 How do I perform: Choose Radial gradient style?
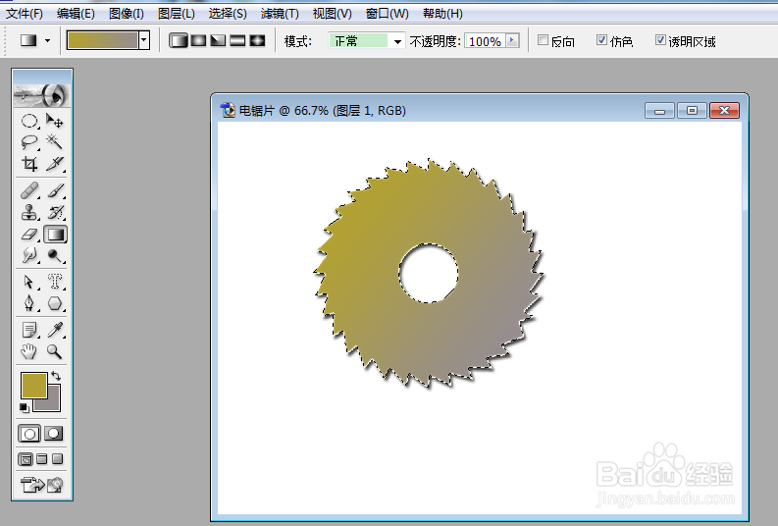point(198,40)
